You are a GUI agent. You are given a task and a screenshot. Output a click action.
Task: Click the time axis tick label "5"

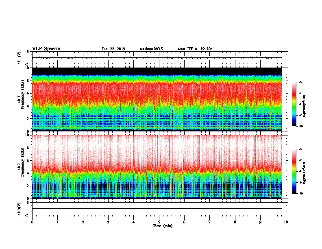pyautogui.click(x=159, y=222)
